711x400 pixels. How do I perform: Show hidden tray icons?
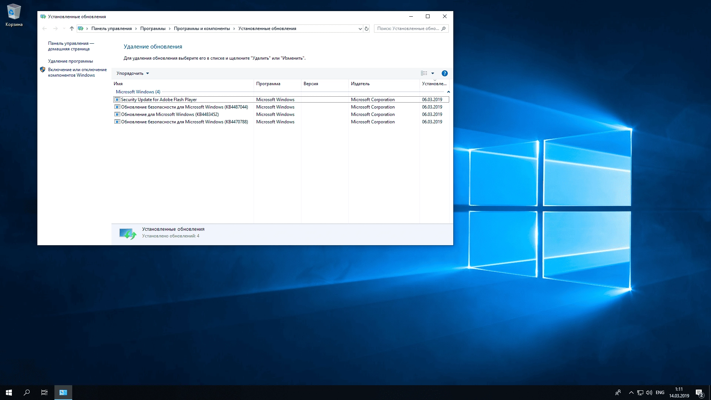coord(631,393)
